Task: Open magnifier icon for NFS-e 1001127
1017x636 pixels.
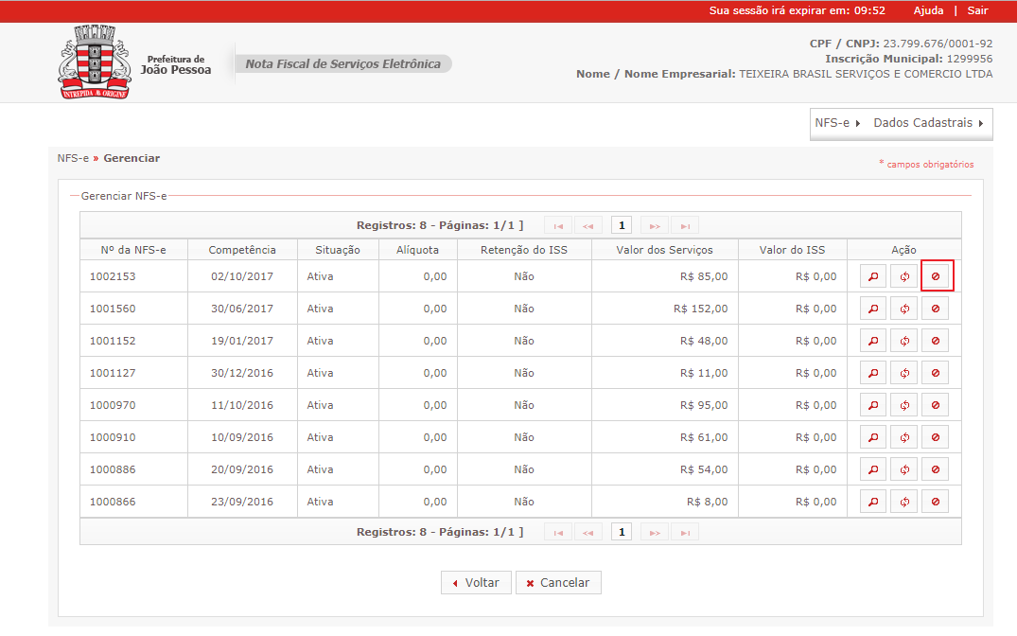Action: click(x=873, y=373)
